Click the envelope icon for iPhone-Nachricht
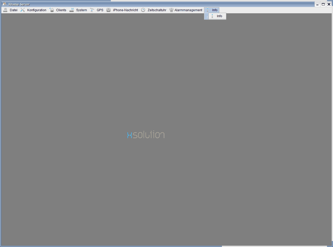The height and width of the screenshot is (247, 333). tap(108, 10)
